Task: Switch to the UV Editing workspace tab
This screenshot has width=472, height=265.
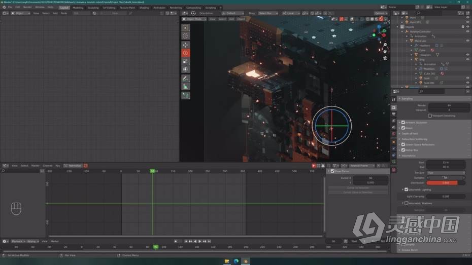Action: (x=109, y=8)
